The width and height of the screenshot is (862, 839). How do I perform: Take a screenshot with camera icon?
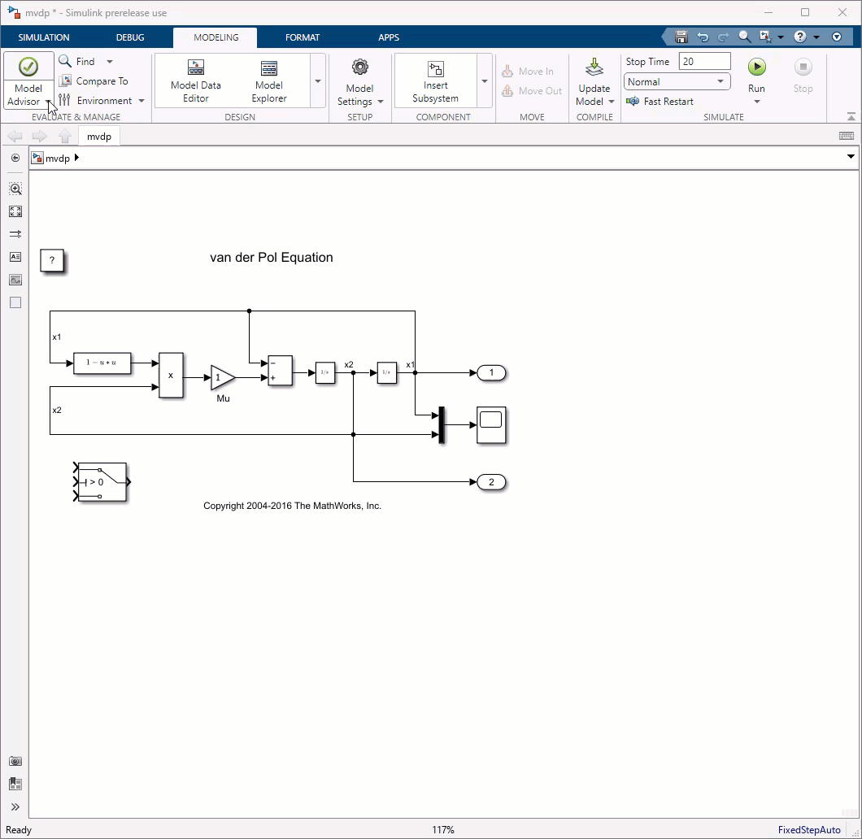15,761
